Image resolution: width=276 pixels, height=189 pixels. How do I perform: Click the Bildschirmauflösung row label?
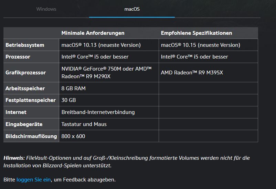point(31,136)
